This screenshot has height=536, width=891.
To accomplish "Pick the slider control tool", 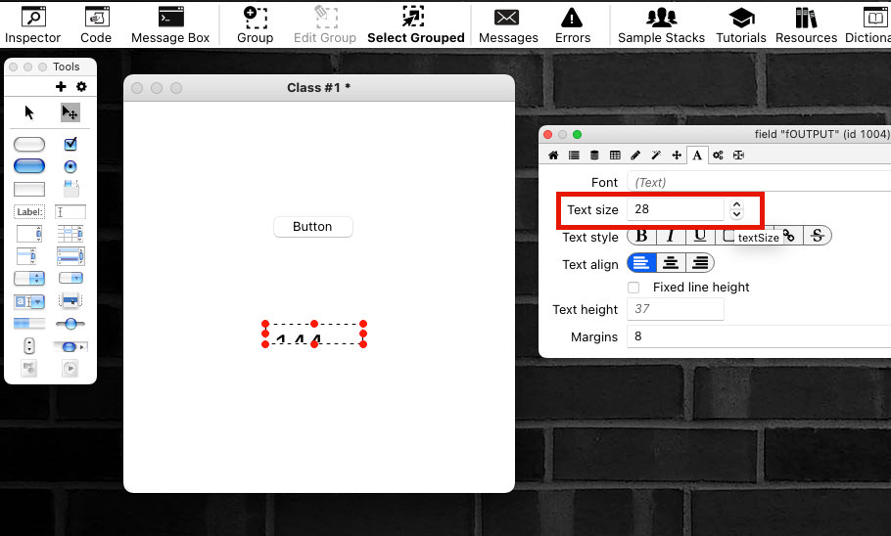I will tap(70, 324).
